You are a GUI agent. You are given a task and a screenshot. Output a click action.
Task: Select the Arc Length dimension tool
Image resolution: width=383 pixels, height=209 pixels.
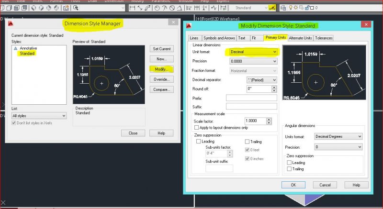[147, 8]
